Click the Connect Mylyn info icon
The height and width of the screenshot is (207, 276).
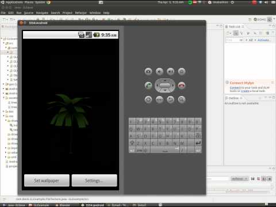227,82
